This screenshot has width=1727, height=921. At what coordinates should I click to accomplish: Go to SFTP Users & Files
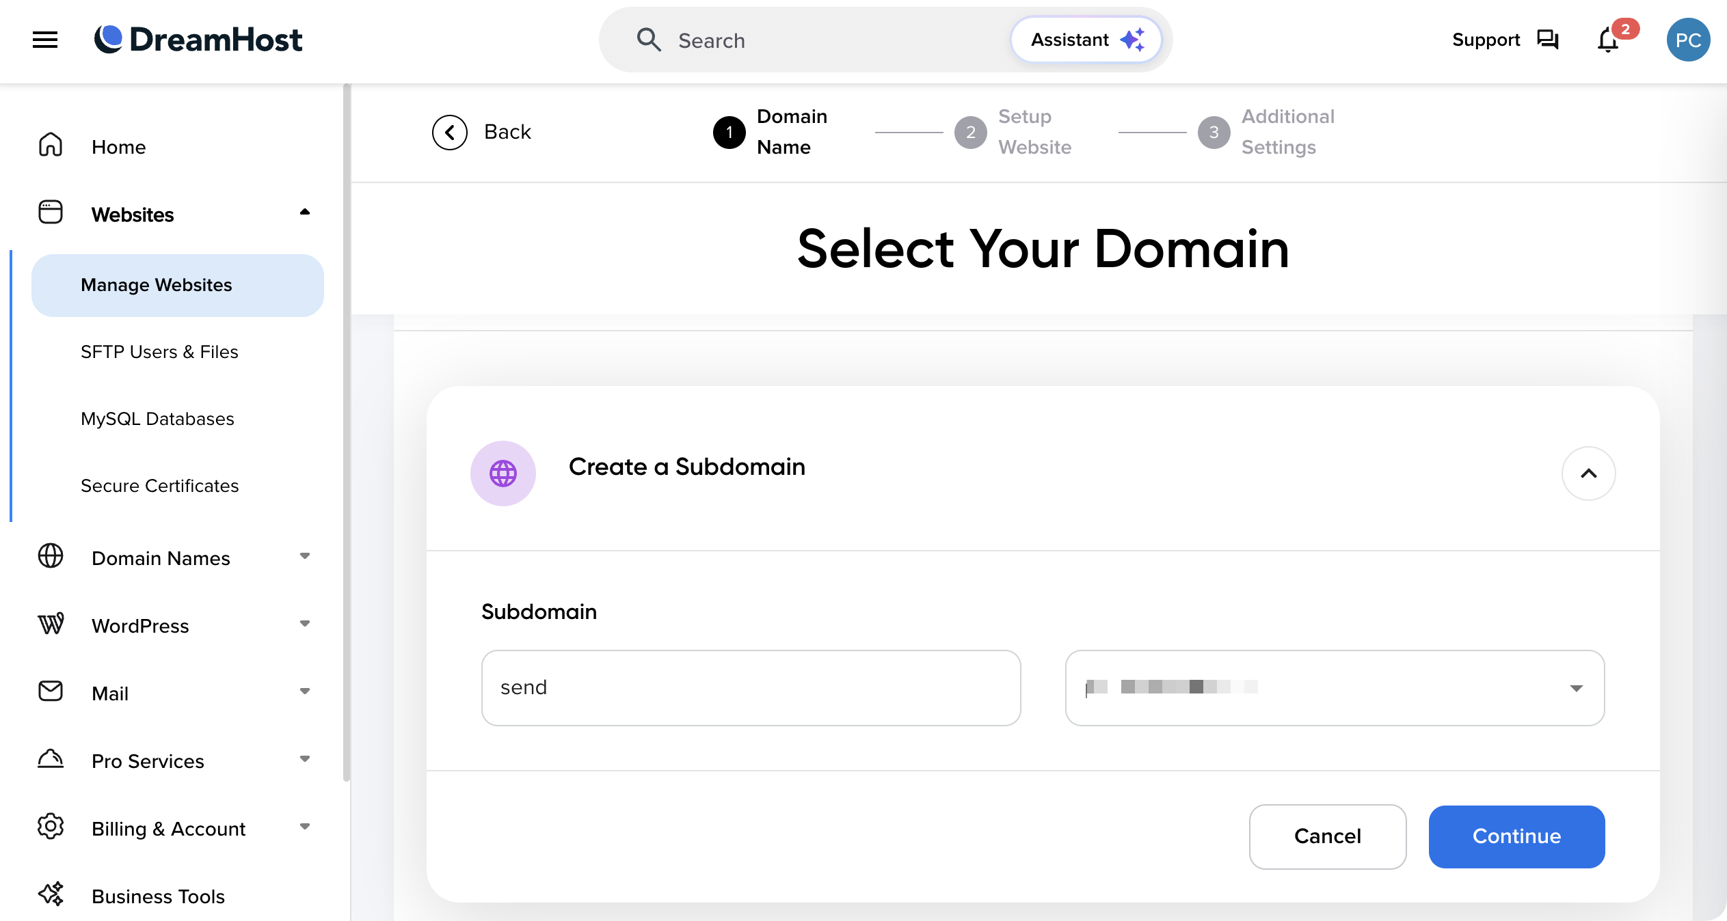pyautogui.click(x=159, y=351)
